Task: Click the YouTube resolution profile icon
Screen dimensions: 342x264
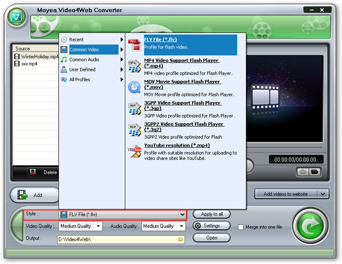Action: point(135,151)
